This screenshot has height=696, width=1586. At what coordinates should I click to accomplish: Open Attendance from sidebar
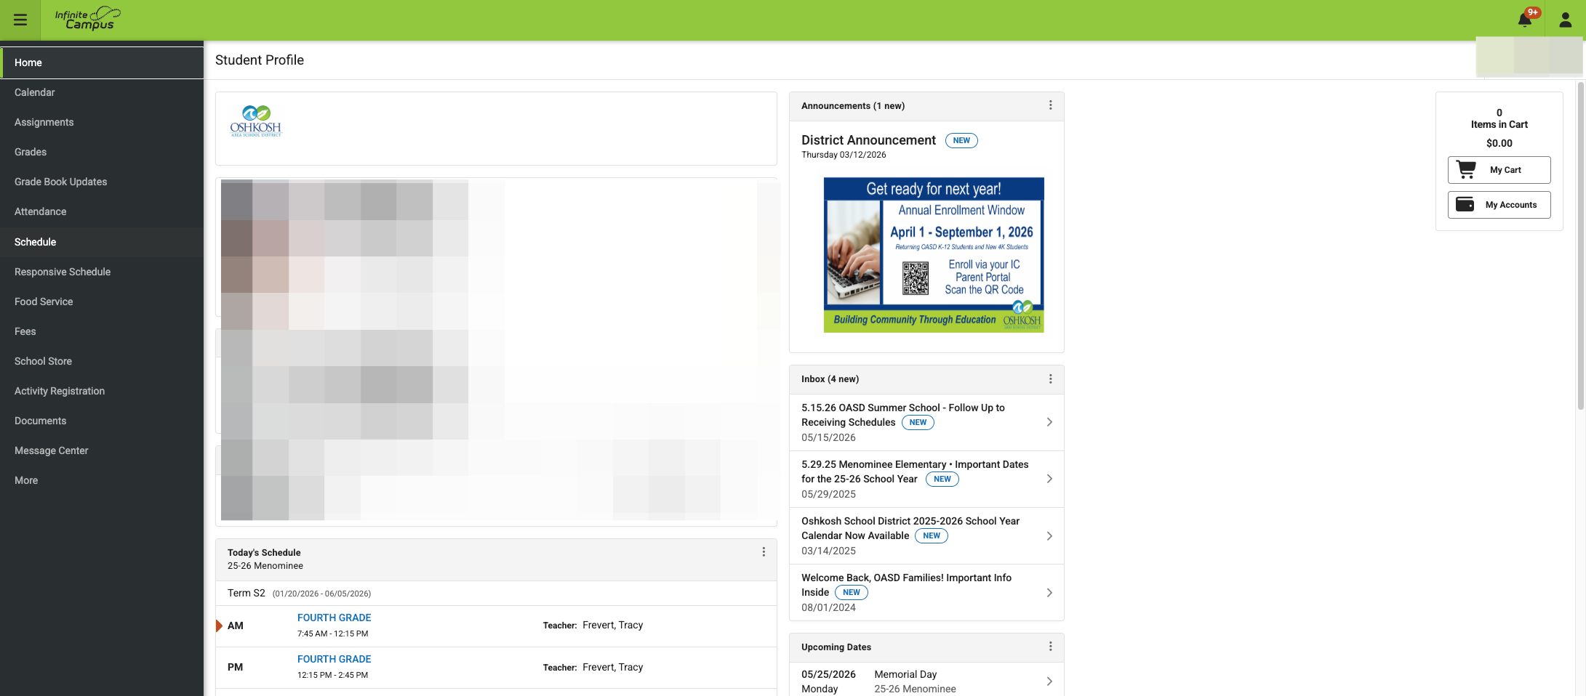[x=102, y=211]
